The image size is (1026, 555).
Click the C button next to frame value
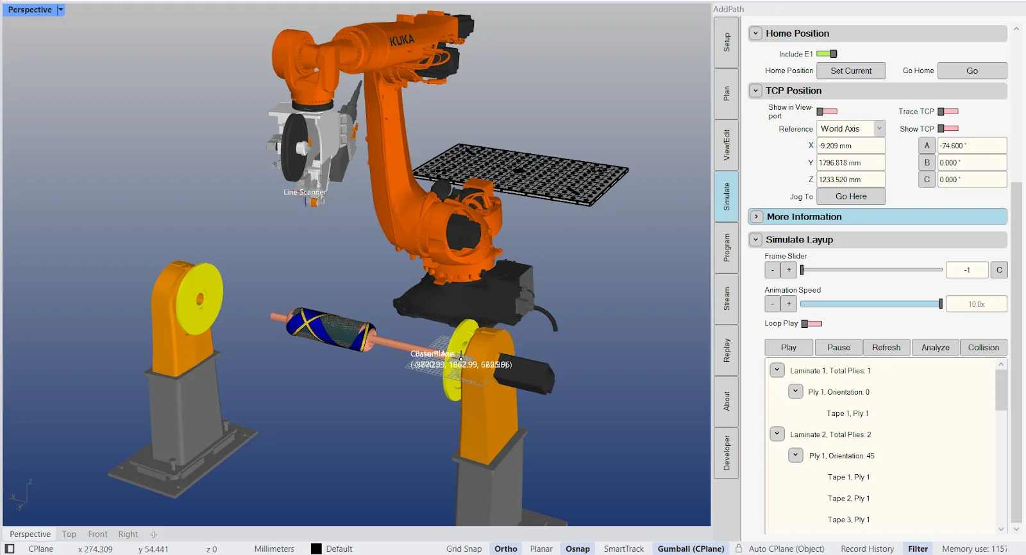[x=999, y=270]
